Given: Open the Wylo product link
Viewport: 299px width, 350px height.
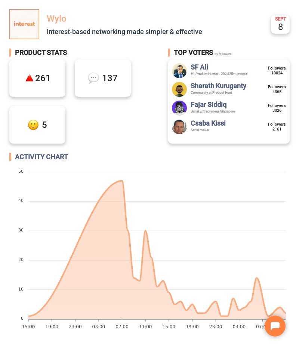Looking at the screenshot, I should click(x=56, y=19).
